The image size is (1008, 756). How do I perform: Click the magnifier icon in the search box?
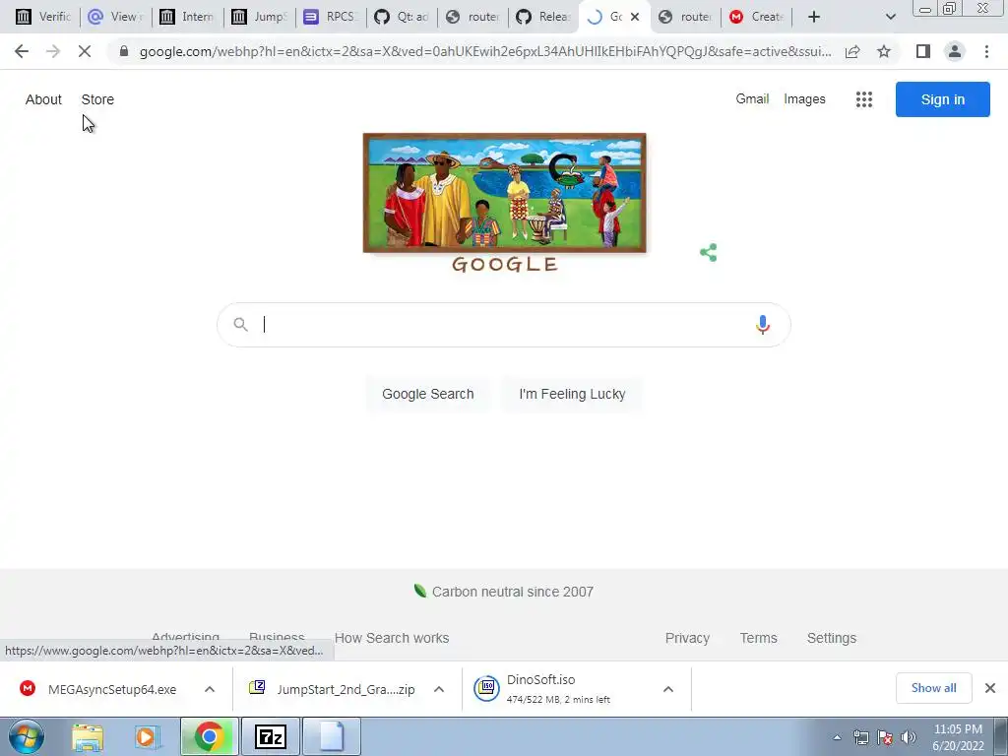pos(240,325)
